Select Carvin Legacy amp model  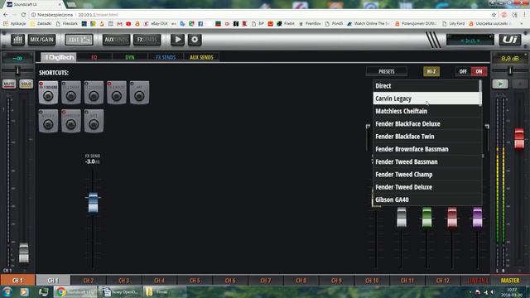pos(426,99)
